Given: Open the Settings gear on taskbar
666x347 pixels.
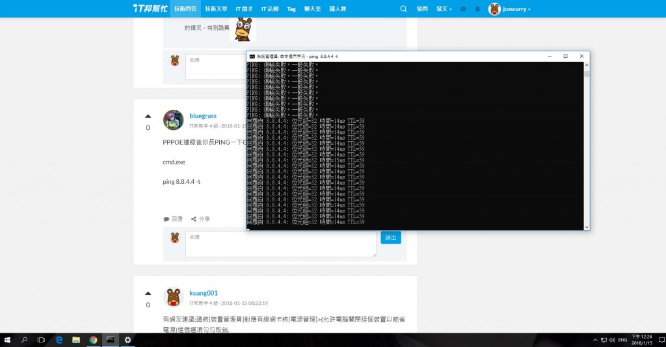Looking at the screenshot, I should click(x=127, y=340).
